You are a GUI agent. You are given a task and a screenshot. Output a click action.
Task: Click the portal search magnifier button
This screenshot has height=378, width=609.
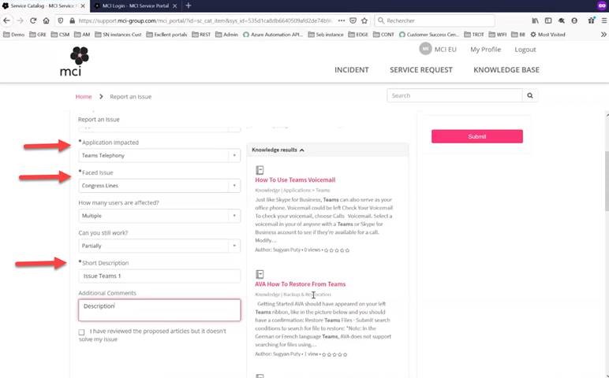pyautogui.click(x=530, y=95)
